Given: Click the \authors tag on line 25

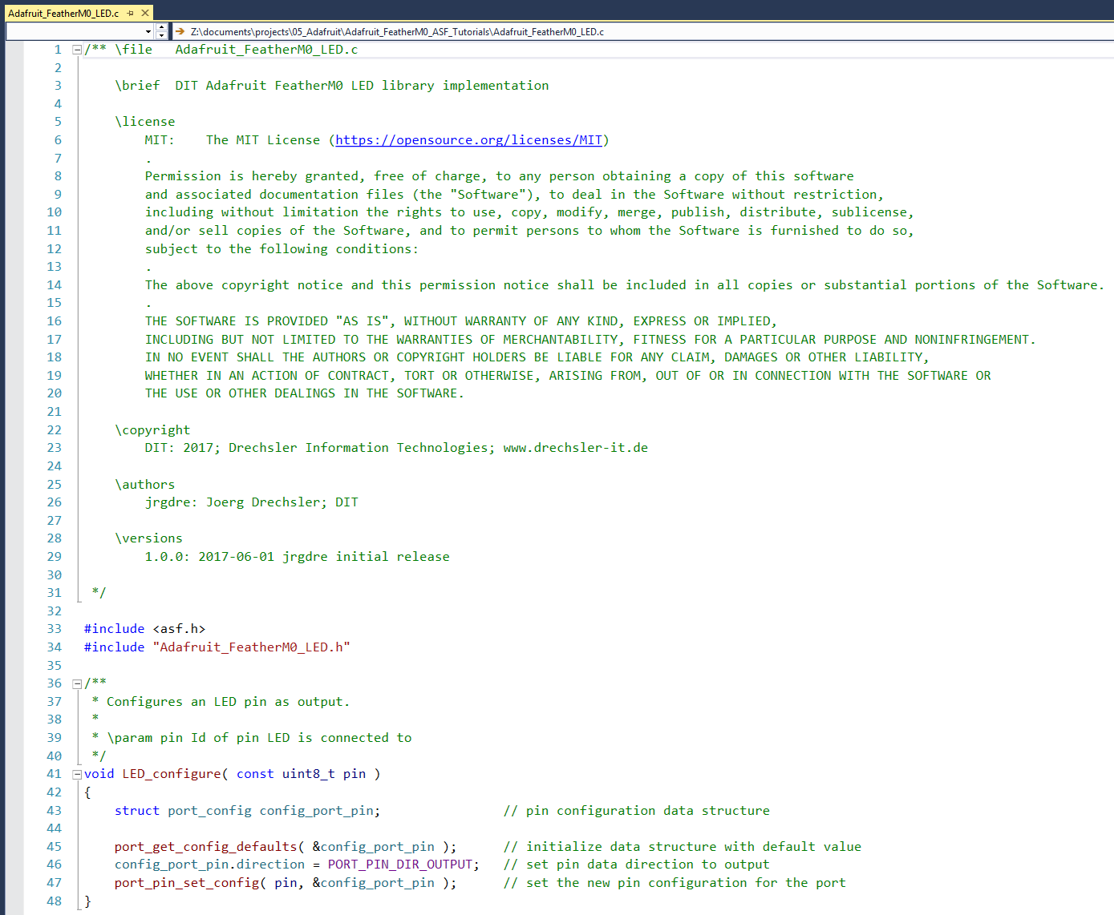Looking at the screenshot, I should point(144,485).
